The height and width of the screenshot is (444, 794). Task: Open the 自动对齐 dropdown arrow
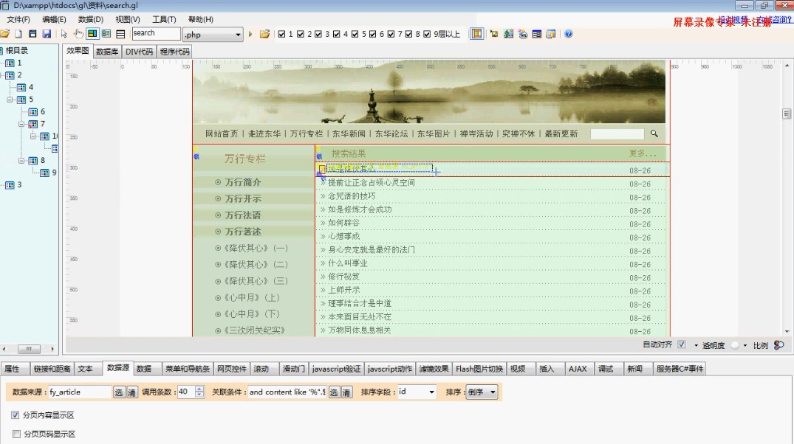point(696,345)
